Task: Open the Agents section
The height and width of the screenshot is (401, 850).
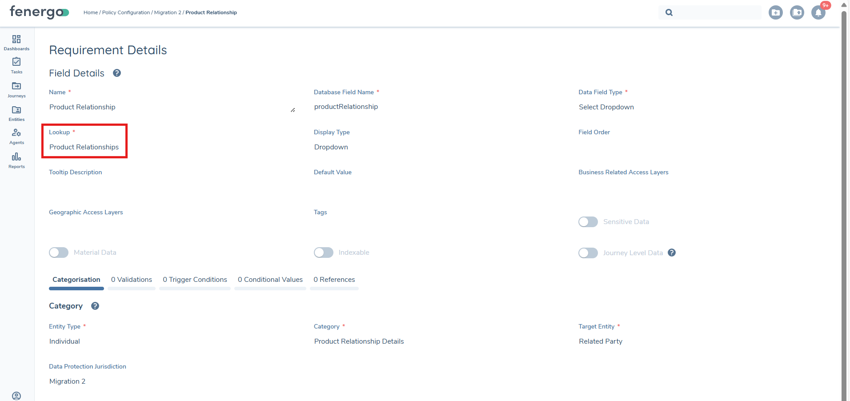Action: (16, 136)
